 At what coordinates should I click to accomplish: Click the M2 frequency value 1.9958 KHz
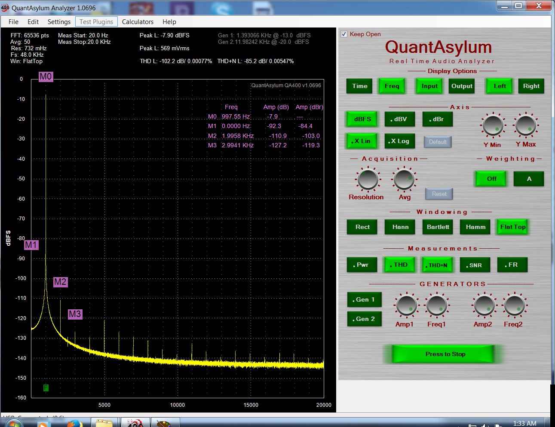[x=238, y=136]
